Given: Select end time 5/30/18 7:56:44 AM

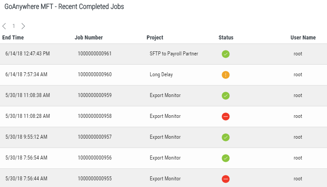Looking at the screenshot, I should click(x=26, y=179).
